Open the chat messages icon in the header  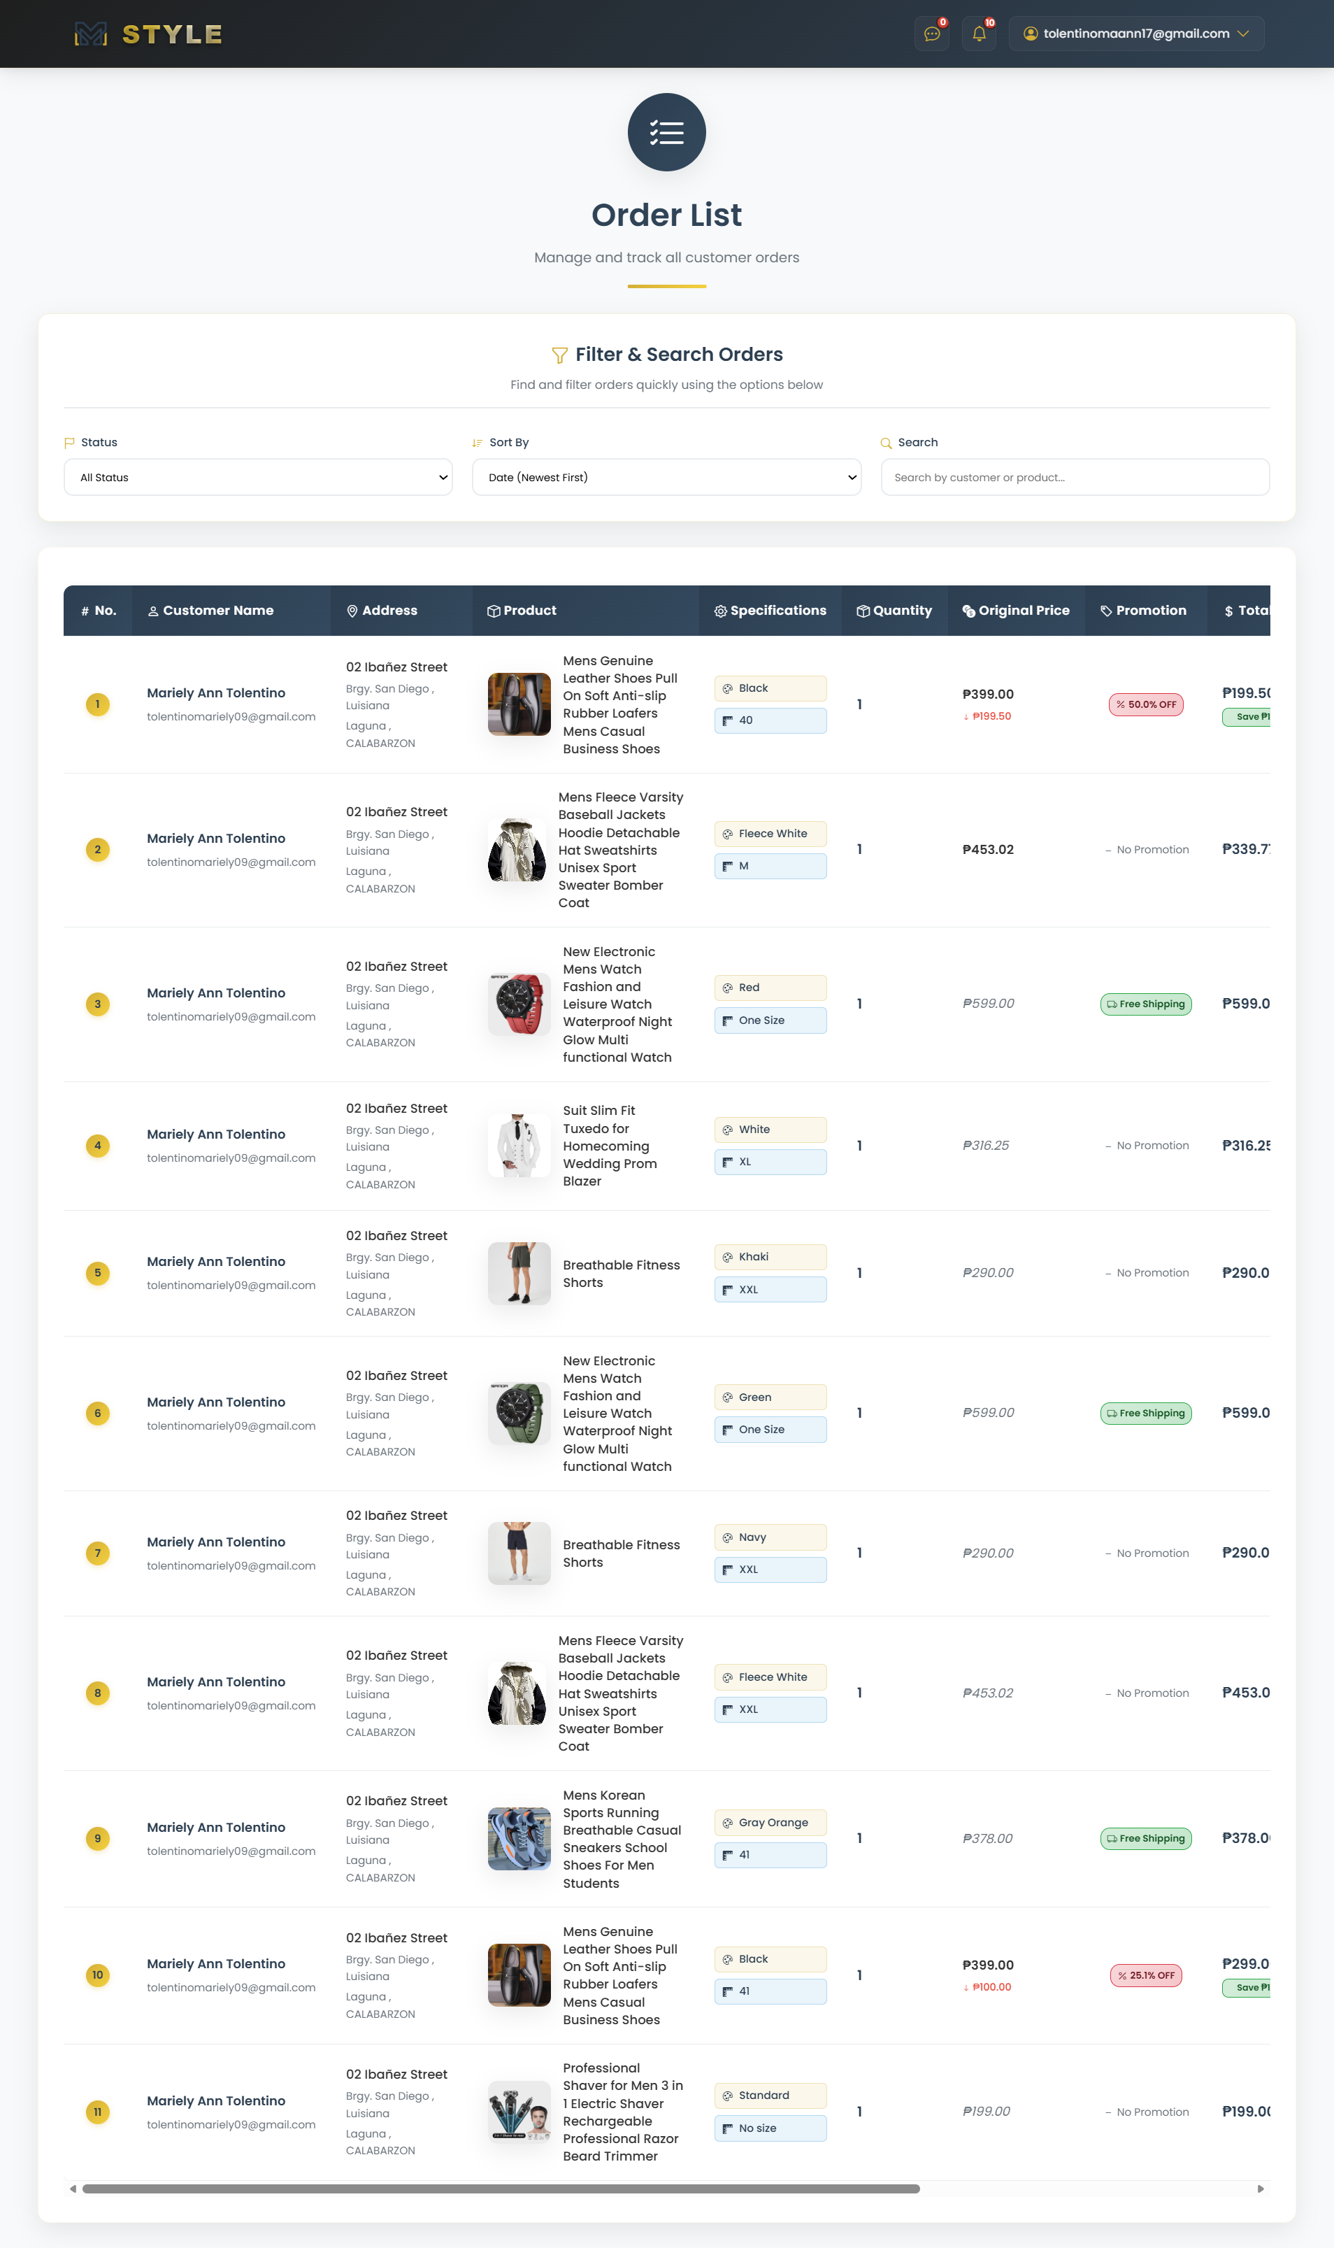931,34
